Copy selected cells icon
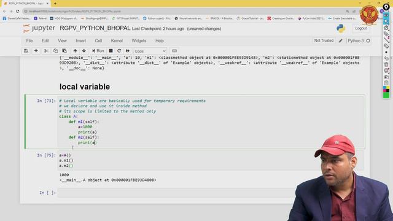The image size is (393, 221). 55,51
